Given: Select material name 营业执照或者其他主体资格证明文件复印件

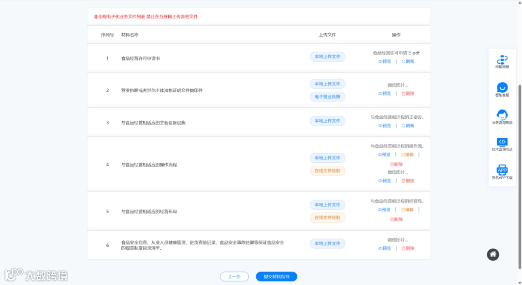Looking at the screenshot, I should 162,90.
